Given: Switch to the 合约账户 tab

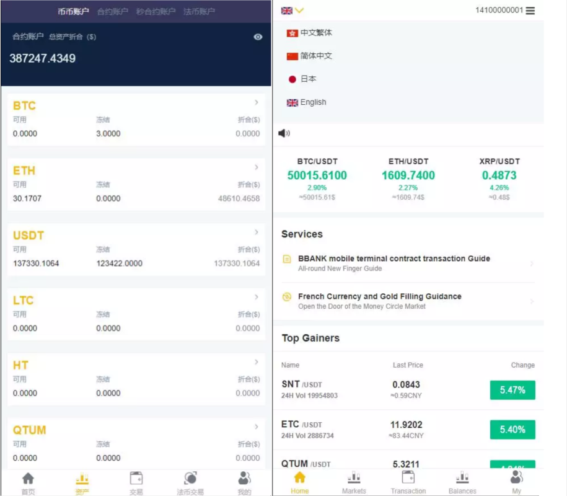Looking at the screenshot, I should tap(113, 12).
